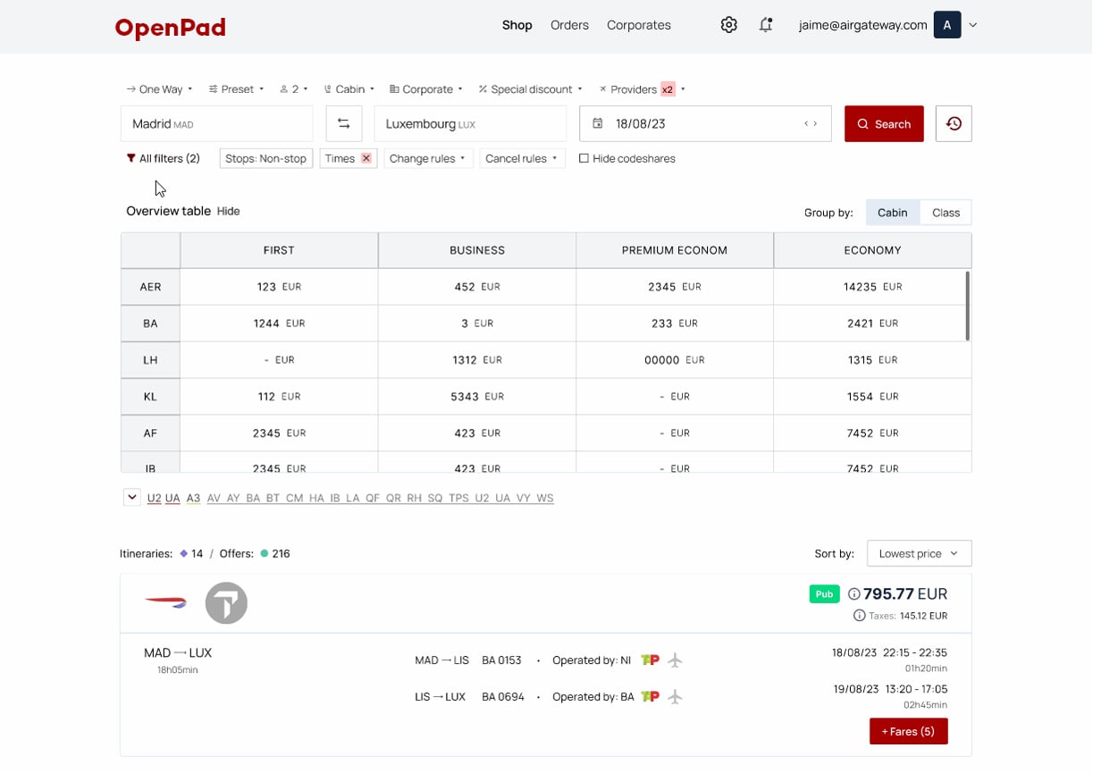Open the Cabin dropdown
The image size is (1093, 773).
pyautogui.click(x=349, y=89)
